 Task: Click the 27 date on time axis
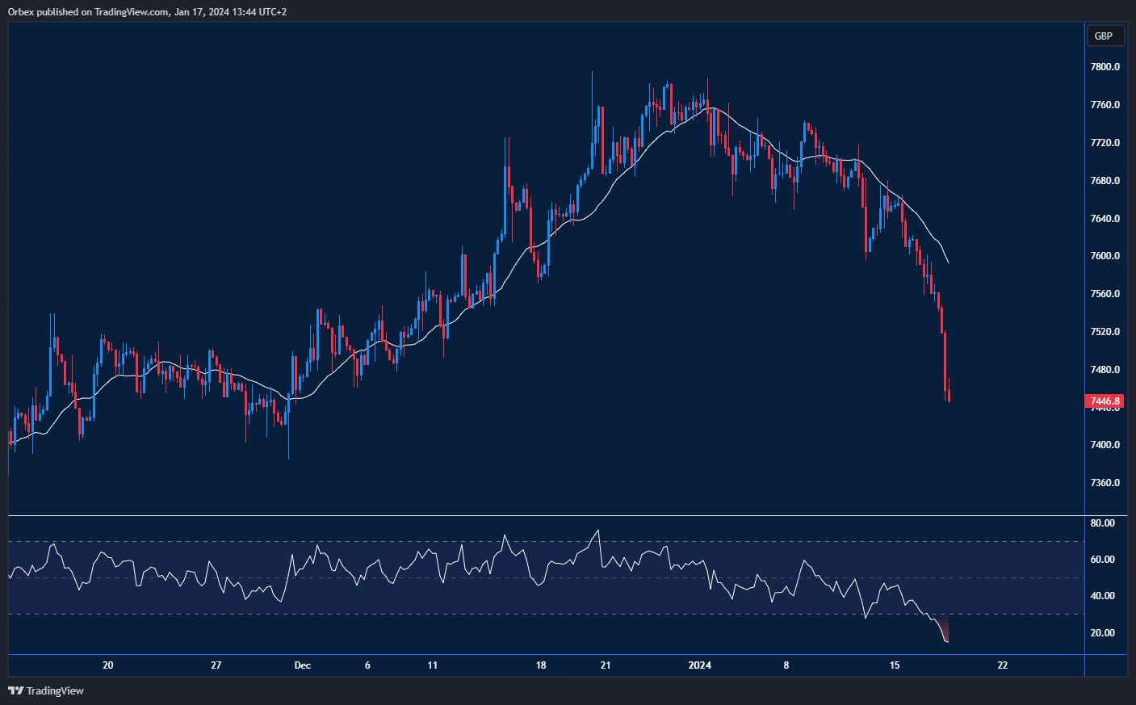pos(216,665)
